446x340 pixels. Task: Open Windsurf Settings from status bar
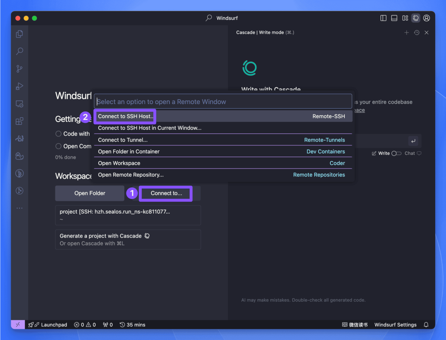coord(395,325)
